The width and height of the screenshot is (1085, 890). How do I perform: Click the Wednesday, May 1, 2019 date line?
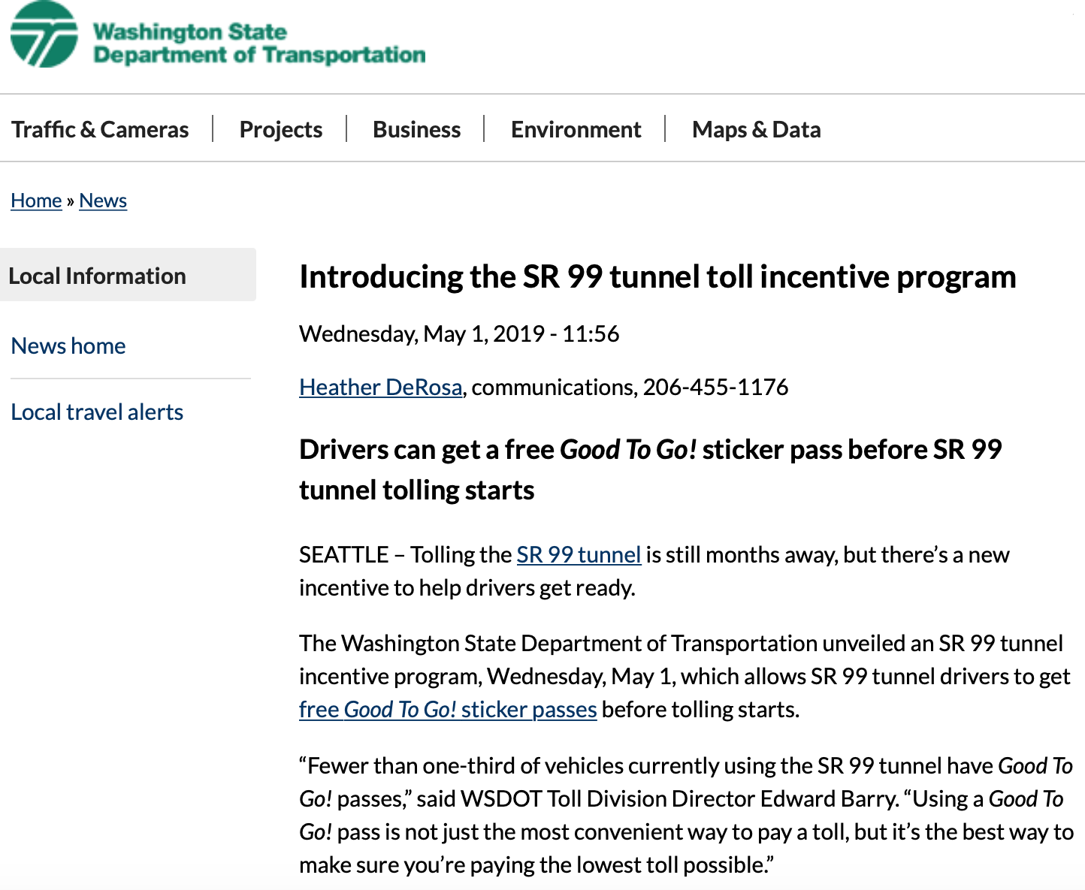pyautogui.click(x=459, y=333)
